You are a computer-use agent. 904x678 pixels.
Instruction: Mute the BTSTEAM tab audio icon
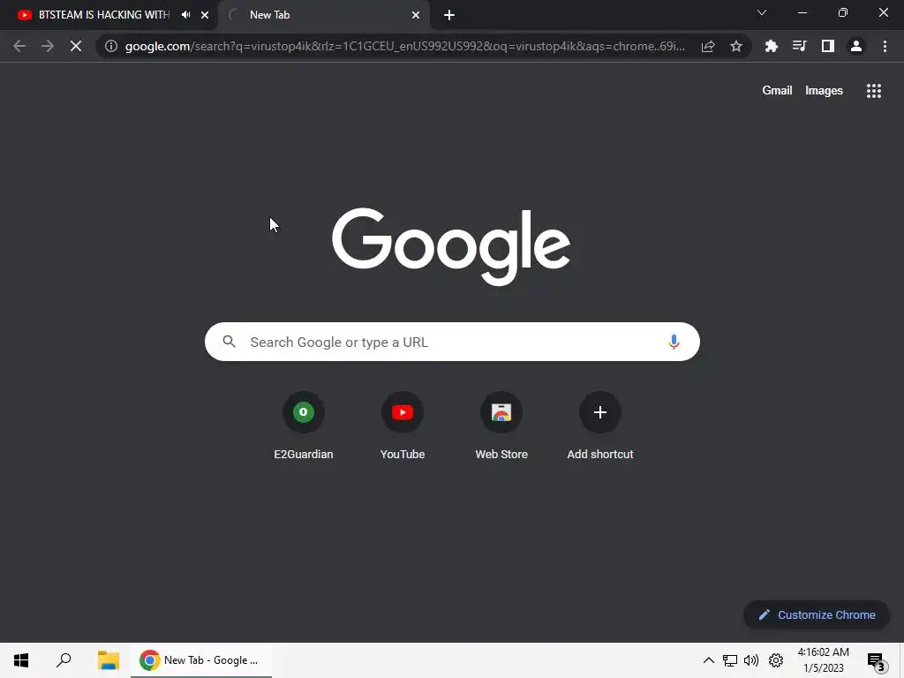coord(185,15)
